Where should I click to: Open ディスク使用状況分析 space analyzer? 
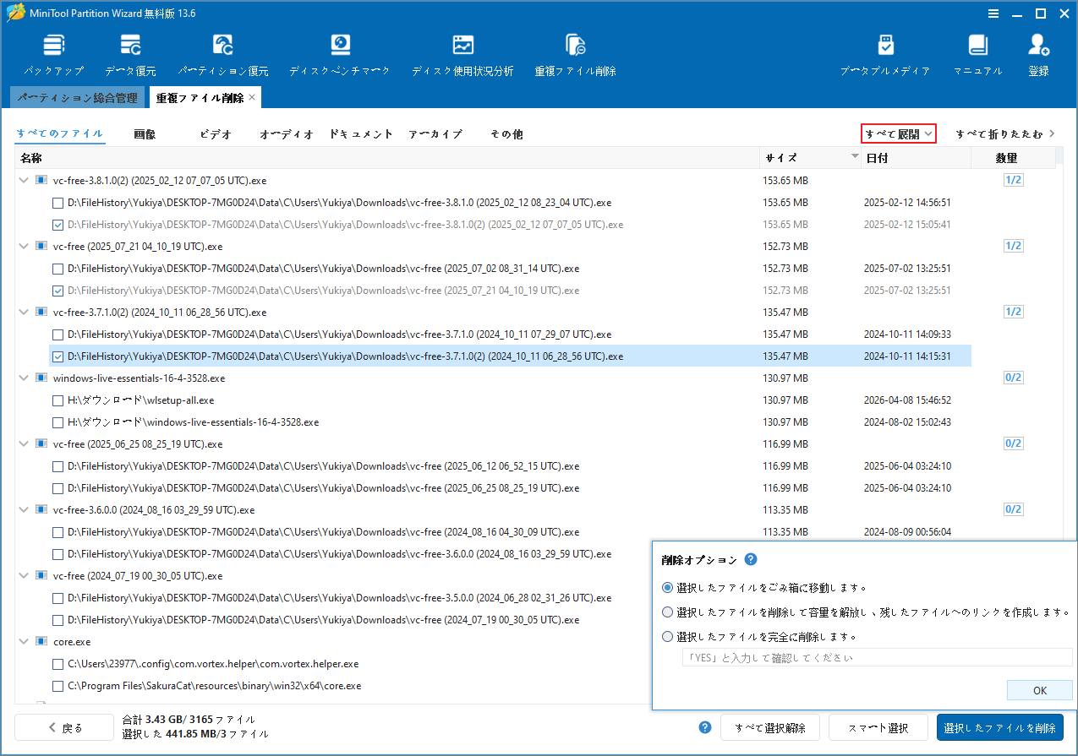[x=462, y=56]
